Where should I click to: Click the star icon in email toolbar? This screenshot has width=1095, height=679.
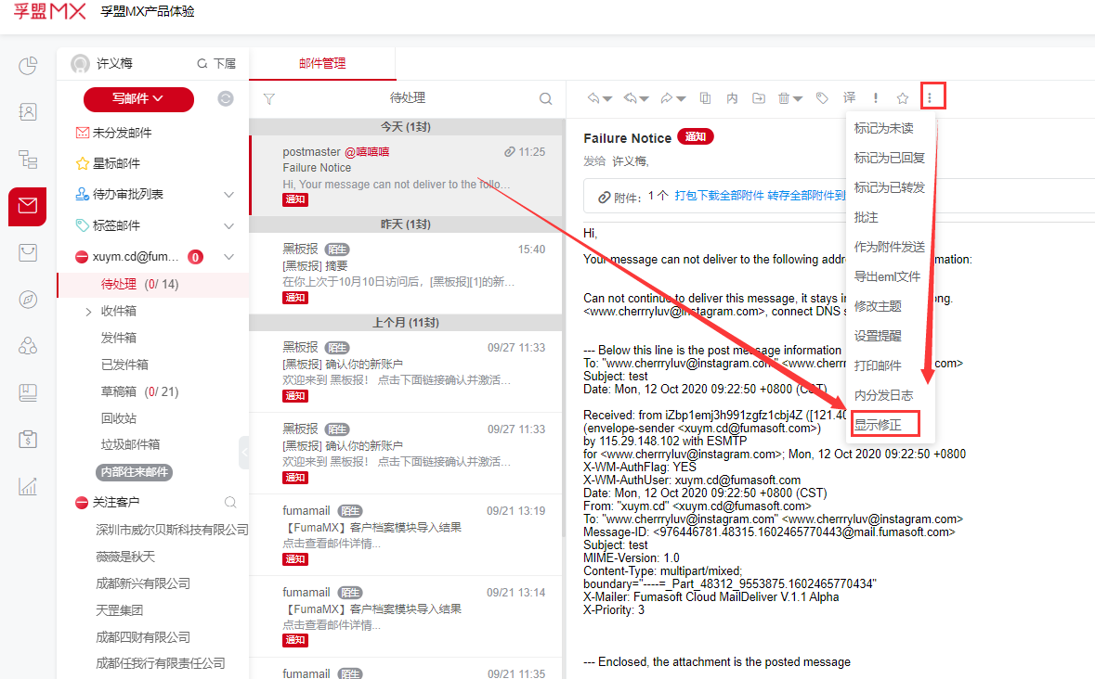coord(902,98)
